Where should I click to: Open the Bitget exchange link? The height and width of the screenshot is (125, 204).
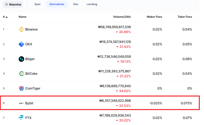30,59
